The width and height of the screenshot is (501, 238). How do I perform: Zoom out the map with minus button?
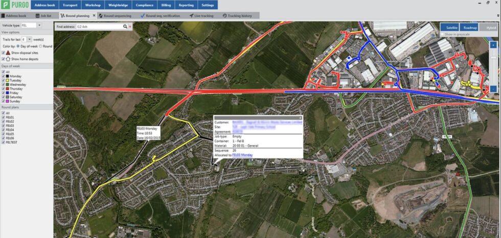point(493,89)
